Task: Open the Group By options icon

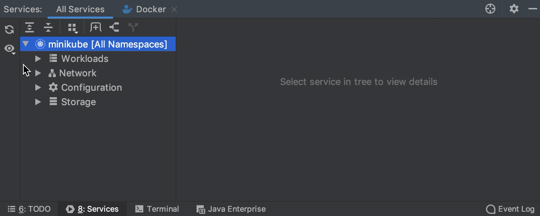Action: coord(73,28)
